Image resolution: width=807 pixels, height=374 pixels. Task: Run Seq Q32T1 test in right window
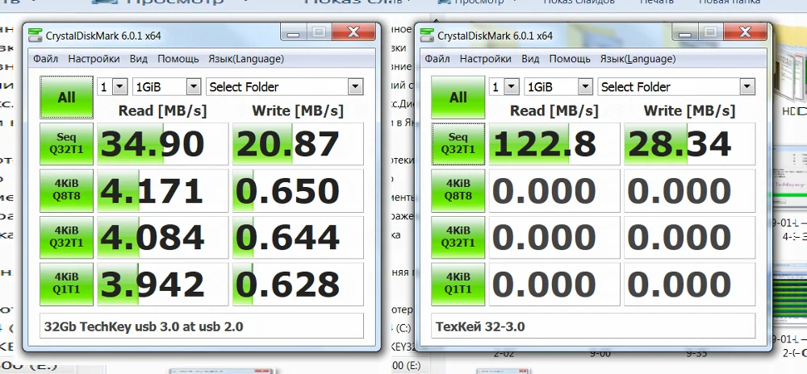point(458,143)
